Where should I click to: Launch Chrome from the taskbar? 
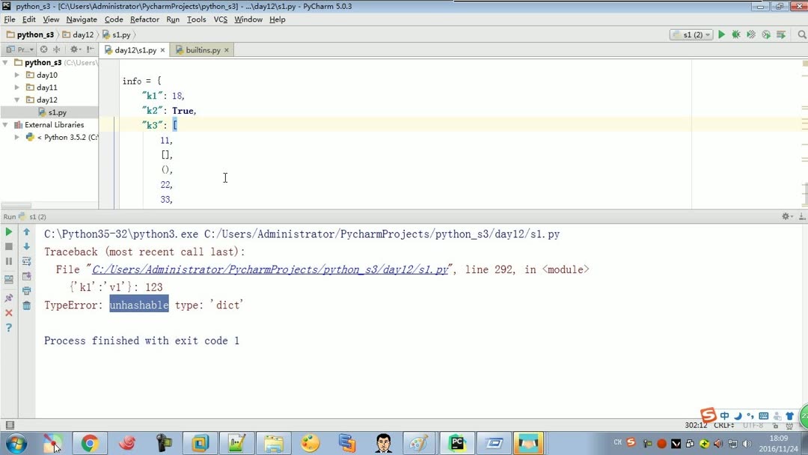90,443
